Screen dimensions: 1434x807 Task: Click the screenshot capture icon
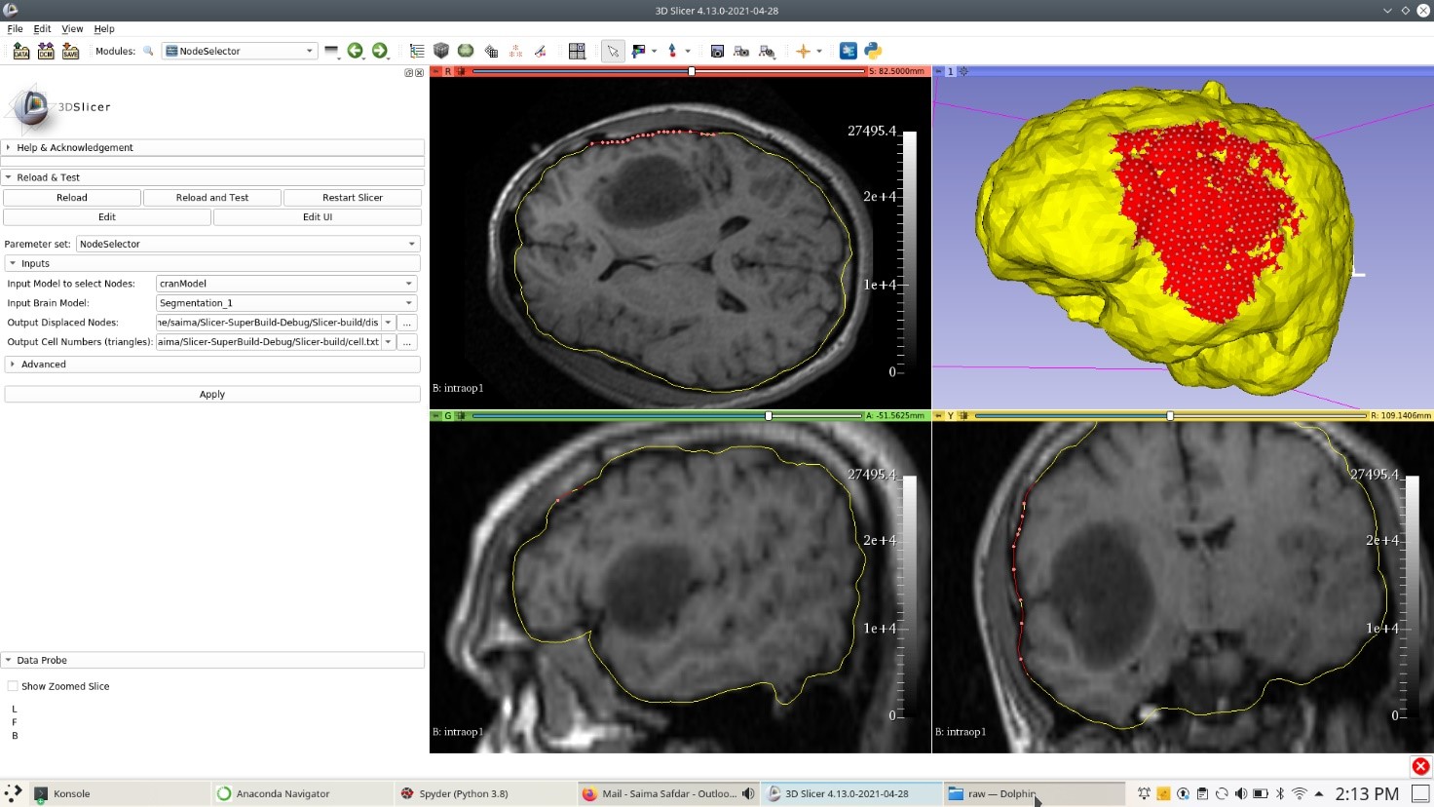[717, 51]
